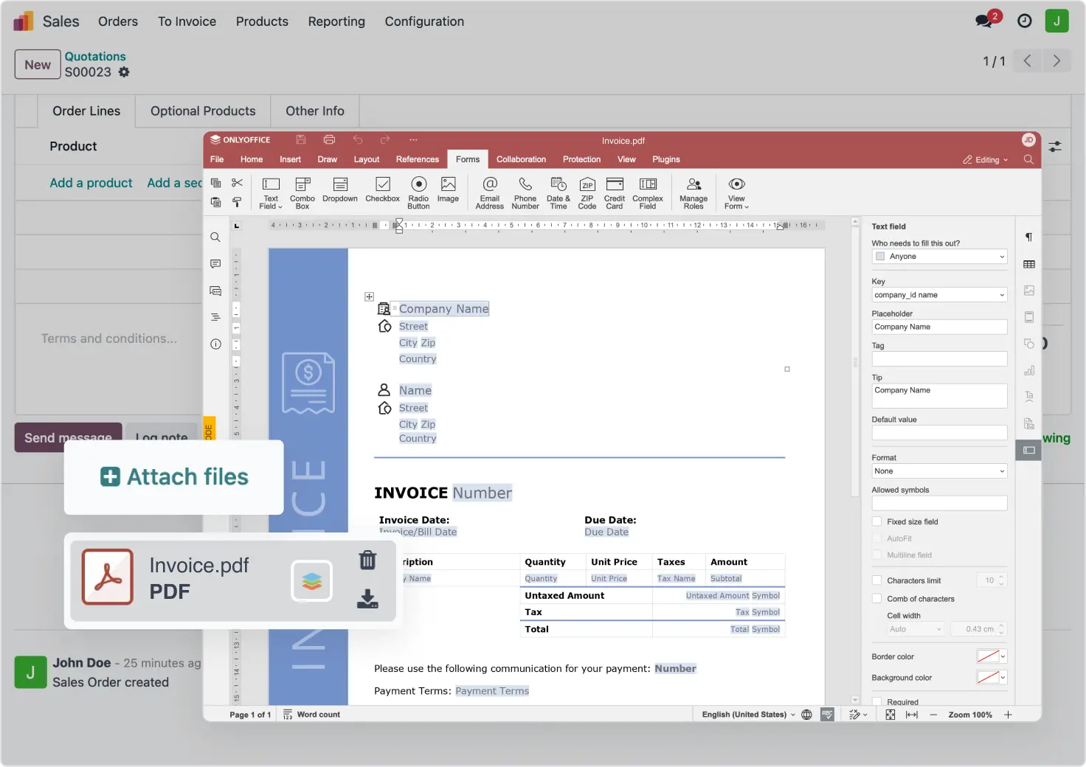This screenshot has width=1086, height=767.
Task: Click the Word count status bar item
Action: (x=311, y=715)
